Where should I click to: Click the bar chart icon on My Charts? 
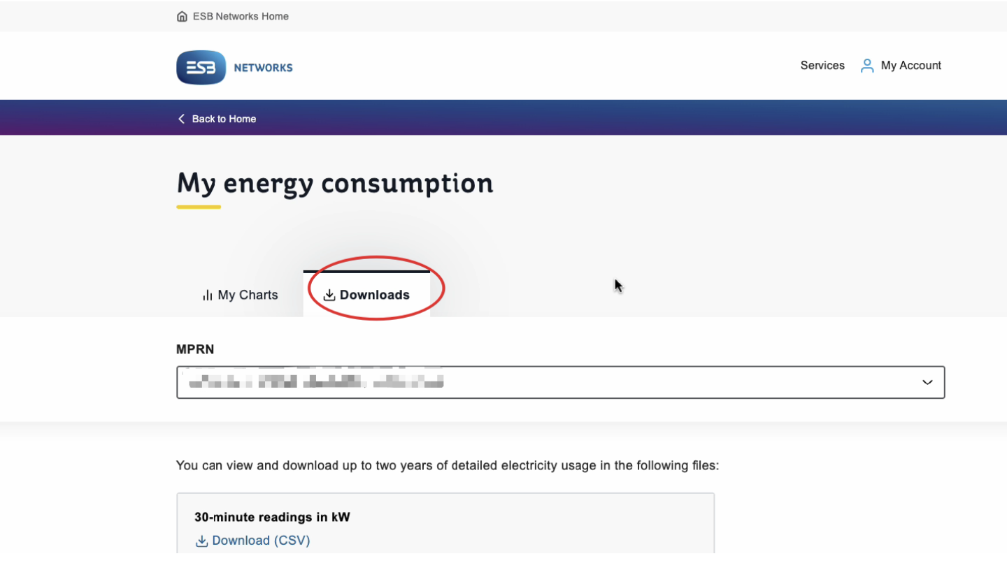coord(207,295)
